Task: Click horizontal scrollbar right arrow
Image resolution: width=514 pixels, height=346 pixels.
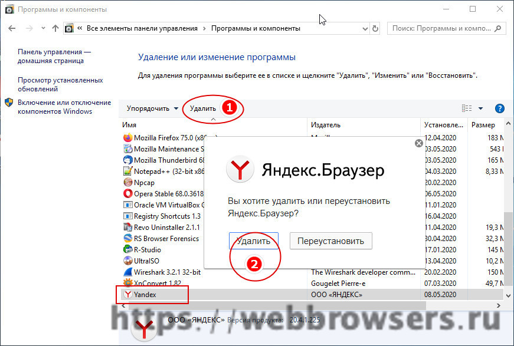Action: pyautogui.click(x=499, y=306)
